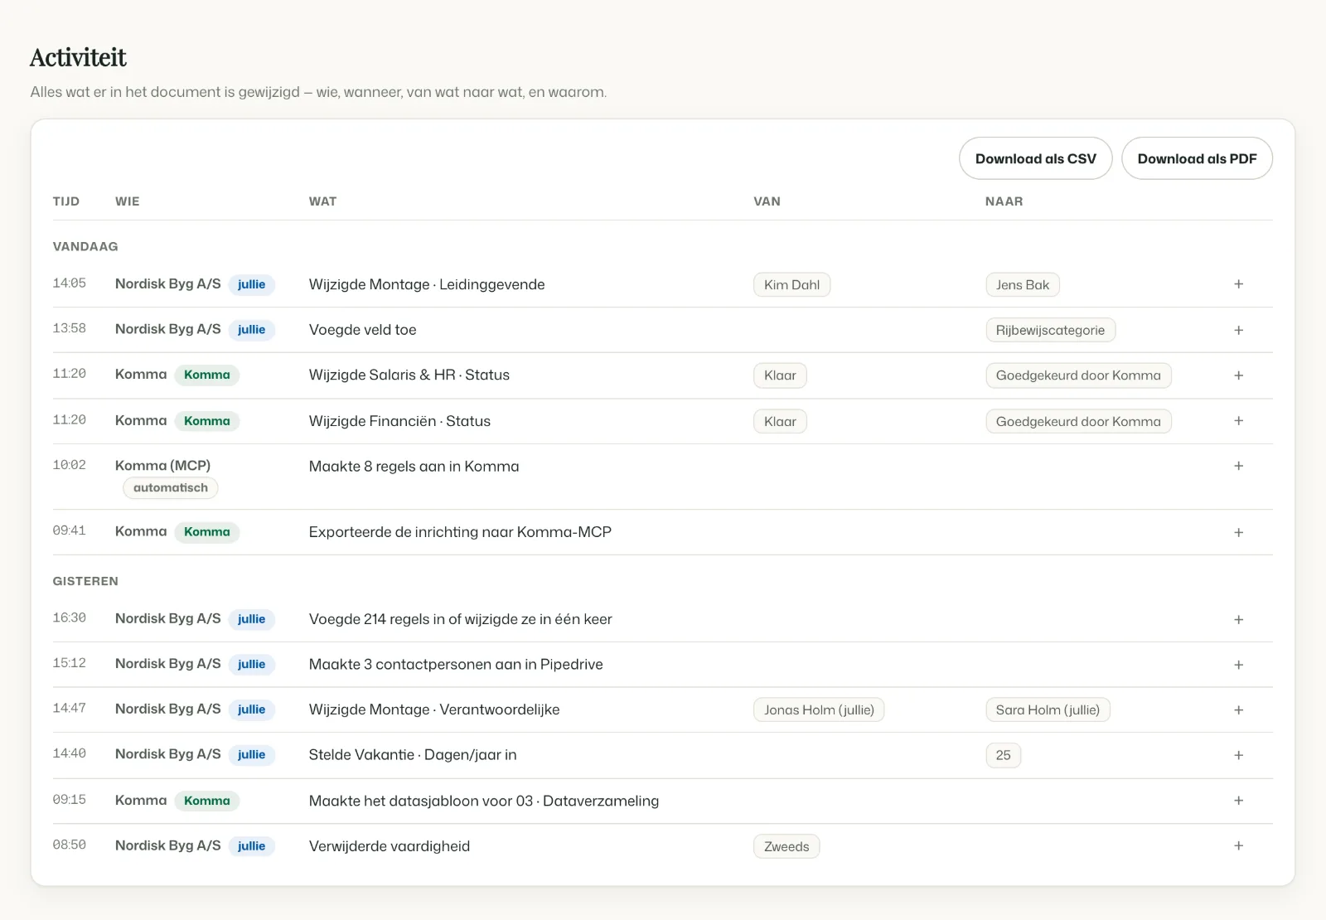Click the Activiteit page heading
This screenshot has width=1326, height=920.
click(78, 57)
